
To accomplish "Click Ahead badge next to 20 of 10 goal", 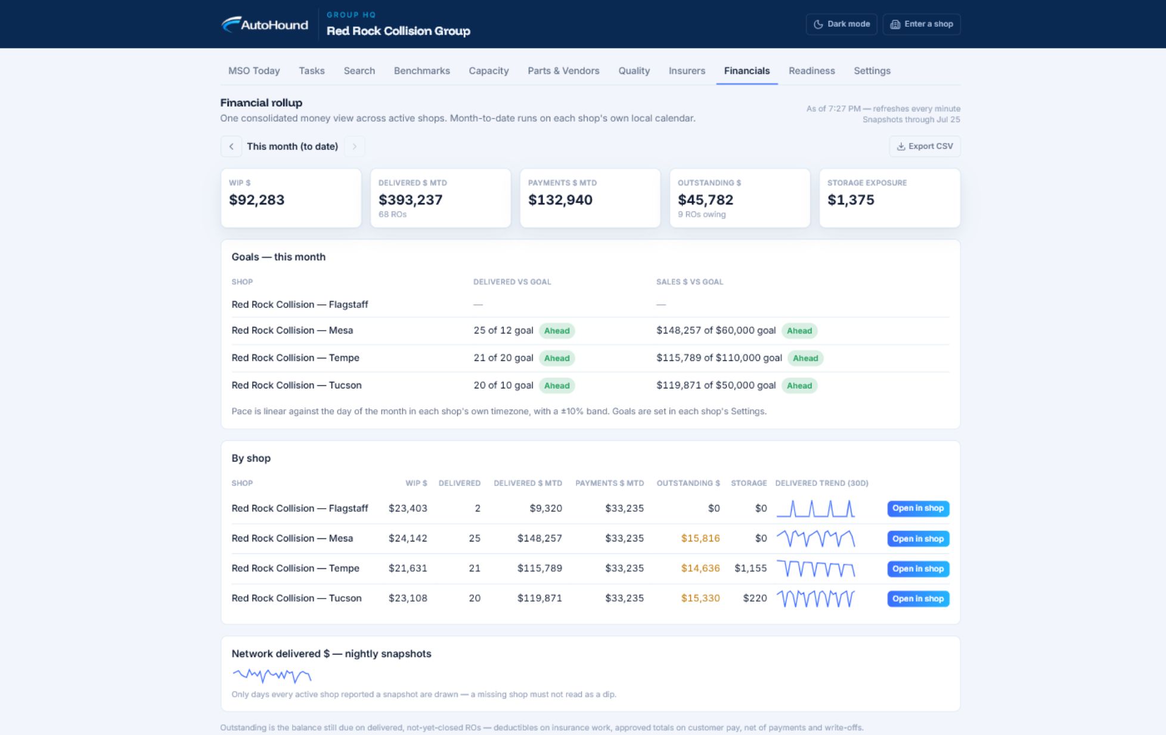I will point(557,386).
